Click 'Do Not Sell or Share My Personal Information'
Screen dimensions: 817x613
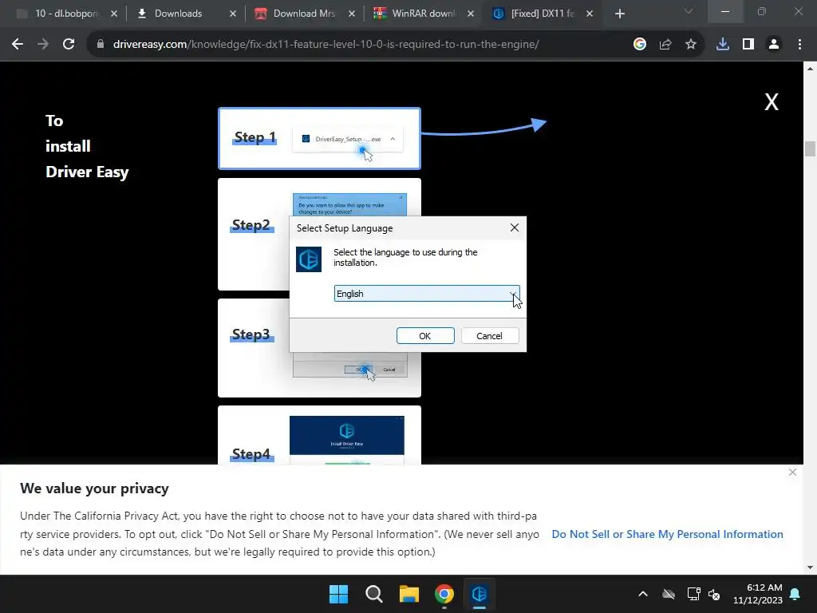(x=667, y=534)
